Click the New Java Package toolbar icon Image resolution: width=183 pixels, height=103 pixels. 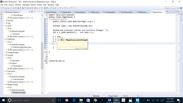coord(28,8)
